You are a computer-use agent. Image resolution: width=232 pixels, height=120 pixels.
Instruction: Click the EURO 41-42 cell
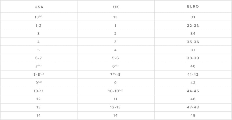click(x=193, y=74)
